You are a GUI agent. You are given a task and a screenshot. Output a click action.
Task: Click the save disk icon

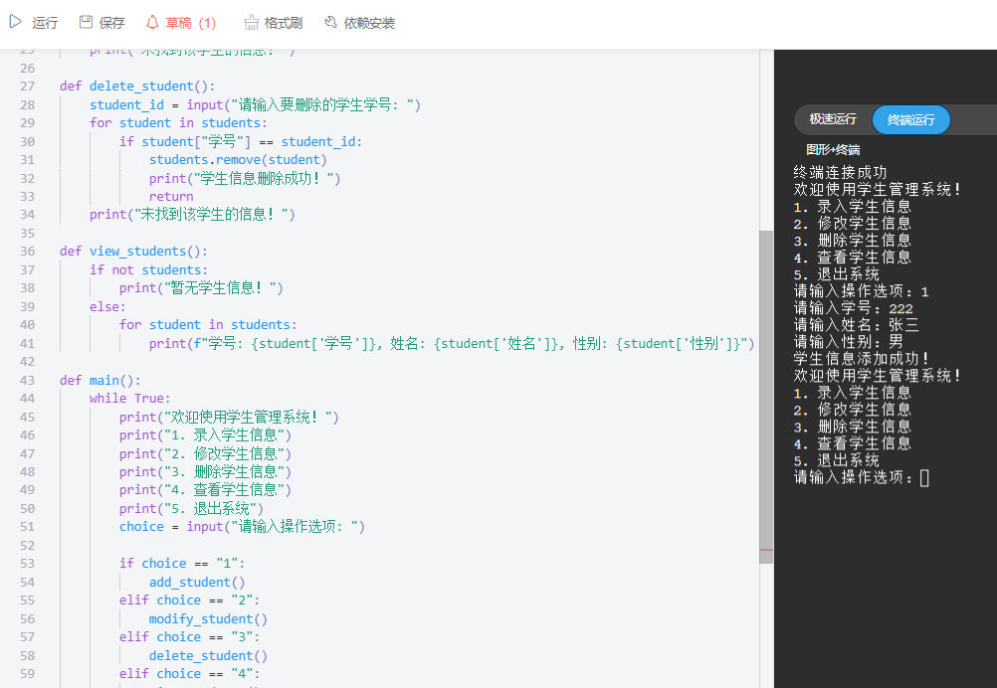[x=86, y=22]
